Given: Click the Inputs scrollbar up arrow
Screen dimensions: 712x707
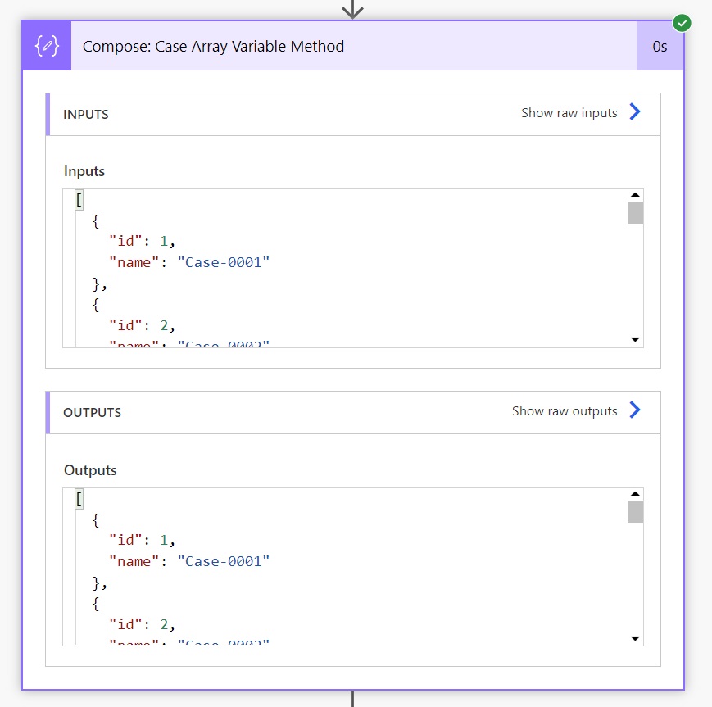Looking at the screenshot, I should point(635,195).
